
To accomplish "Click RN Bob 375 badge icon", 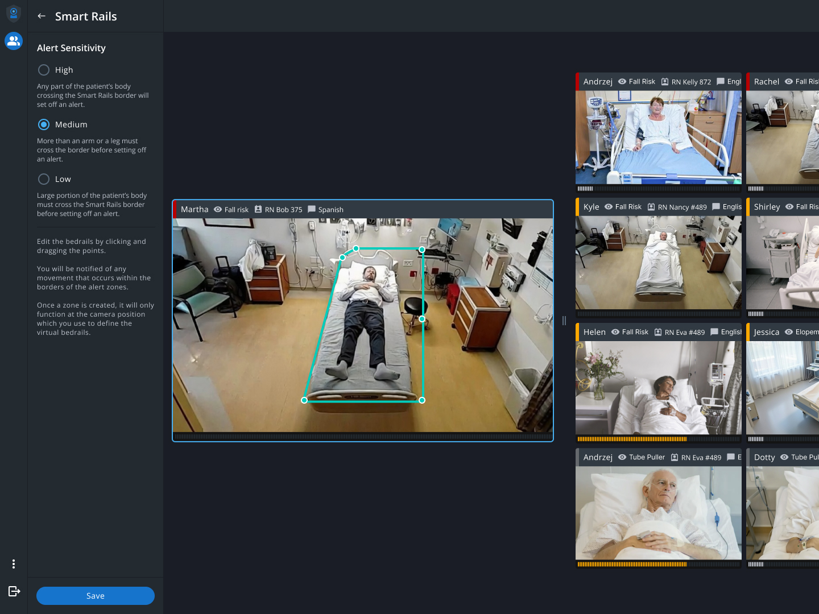I will pos(258,209).
